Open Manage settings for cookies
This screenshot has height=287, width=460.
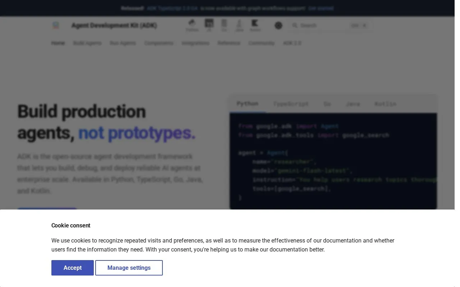click(x=129, y=268)
